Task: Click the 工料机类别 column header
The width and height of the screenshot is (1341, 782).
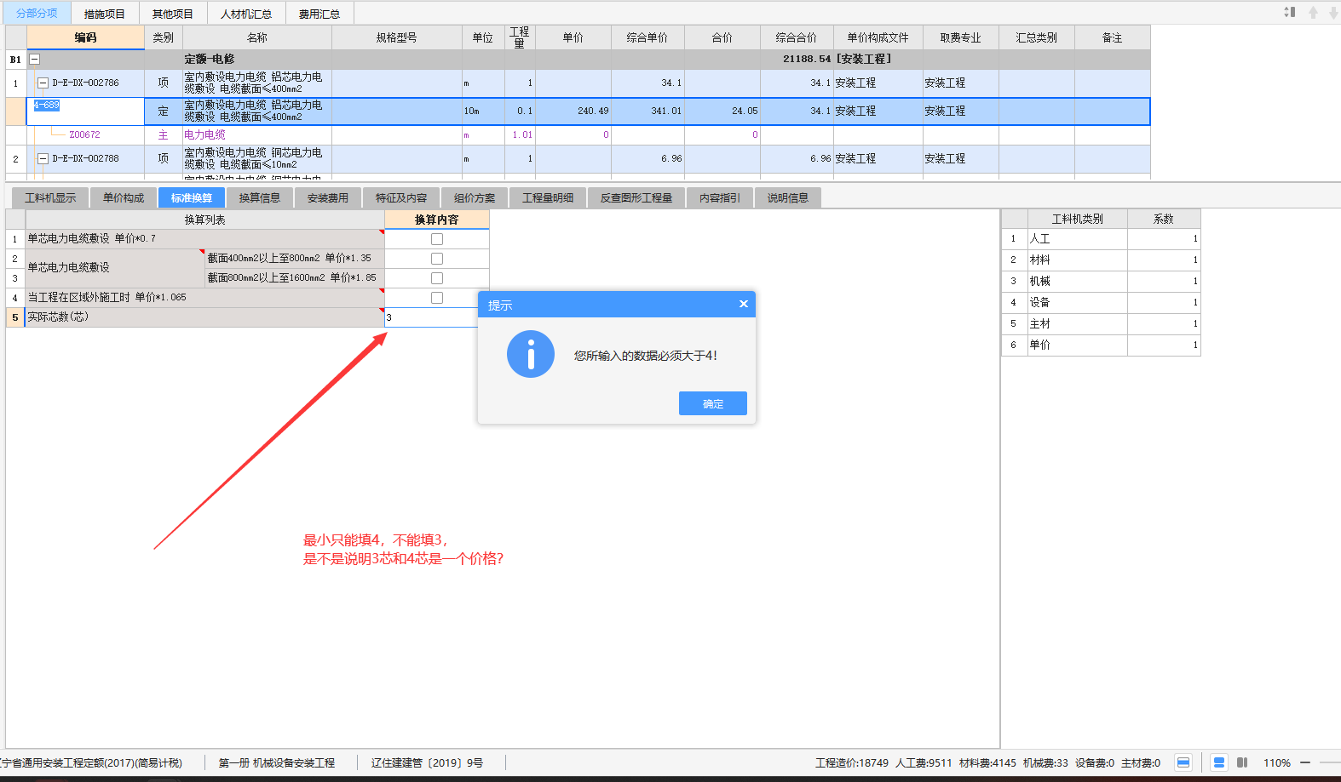Action: pyautogui.click(x=1078, y=219)
